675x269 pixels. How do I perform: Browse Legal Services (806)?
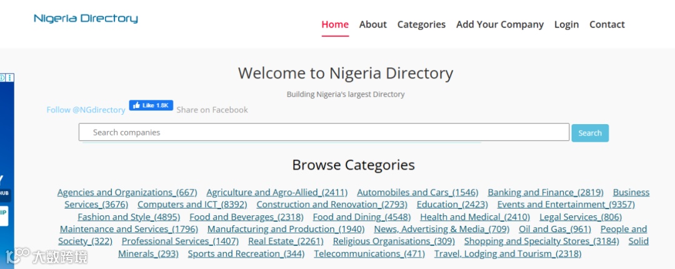(x=581, y=217)
